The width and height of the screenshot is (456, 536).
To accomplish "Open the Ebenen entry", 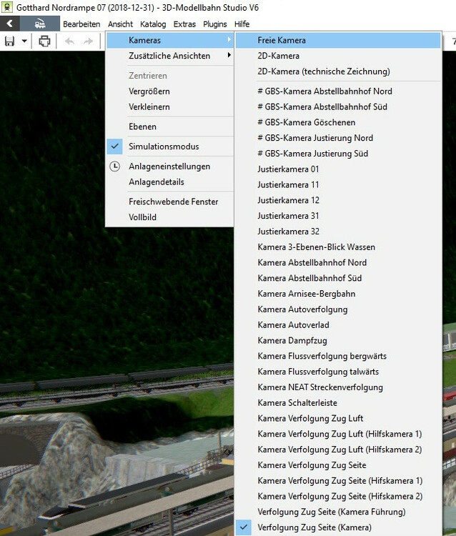I will pyautogui.click(x=170, y=126).
